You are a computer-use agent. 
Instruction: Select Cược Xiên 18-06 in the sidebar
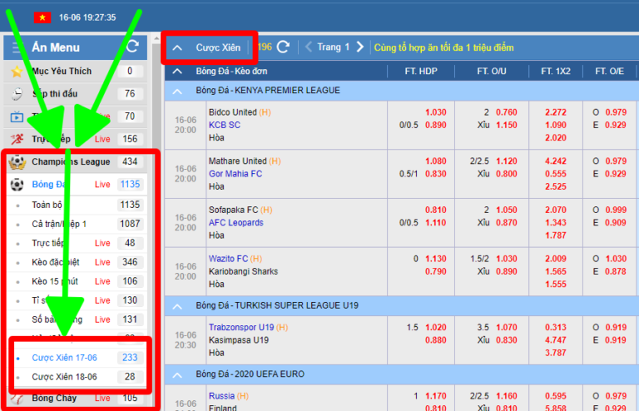pyautogui.click(x=64, y=377)
